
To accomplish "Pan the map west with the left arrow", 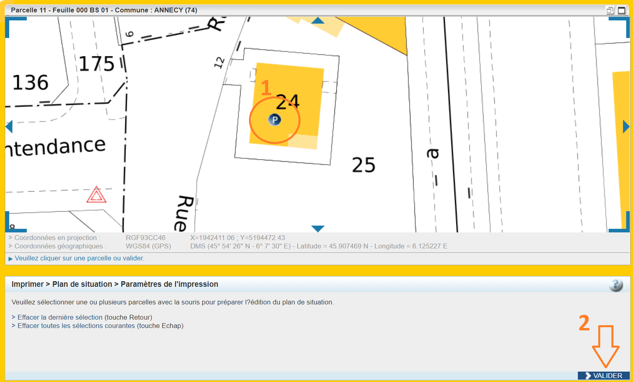I will click(x=9, y=127).
